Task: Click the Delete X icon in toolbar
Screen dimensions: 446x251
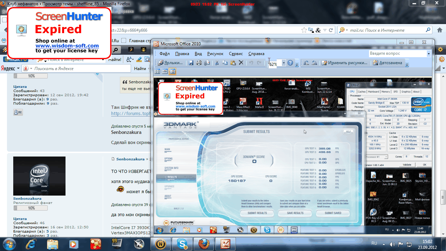Action: [x=241, y=63]
